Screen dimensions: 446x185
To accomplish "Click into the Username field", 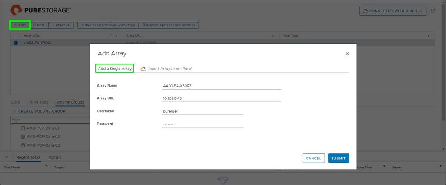I will click(x=203, y=111).
